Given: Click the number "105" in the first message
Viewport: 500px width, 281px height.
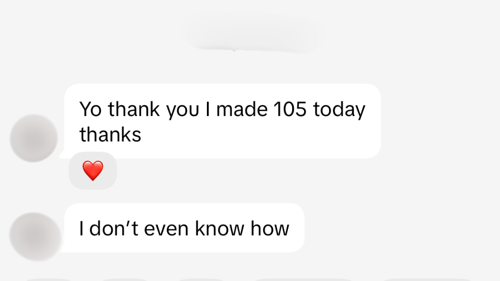Looking at the screenshot, I should [290, 110].
